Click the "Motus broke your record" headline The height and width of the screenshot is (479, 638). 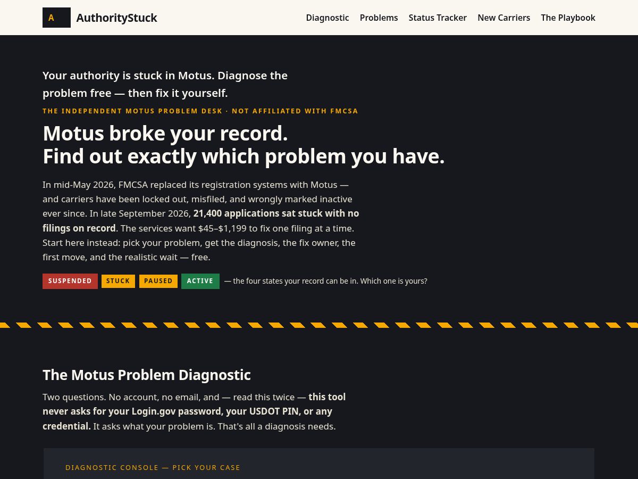coord(165,133)
